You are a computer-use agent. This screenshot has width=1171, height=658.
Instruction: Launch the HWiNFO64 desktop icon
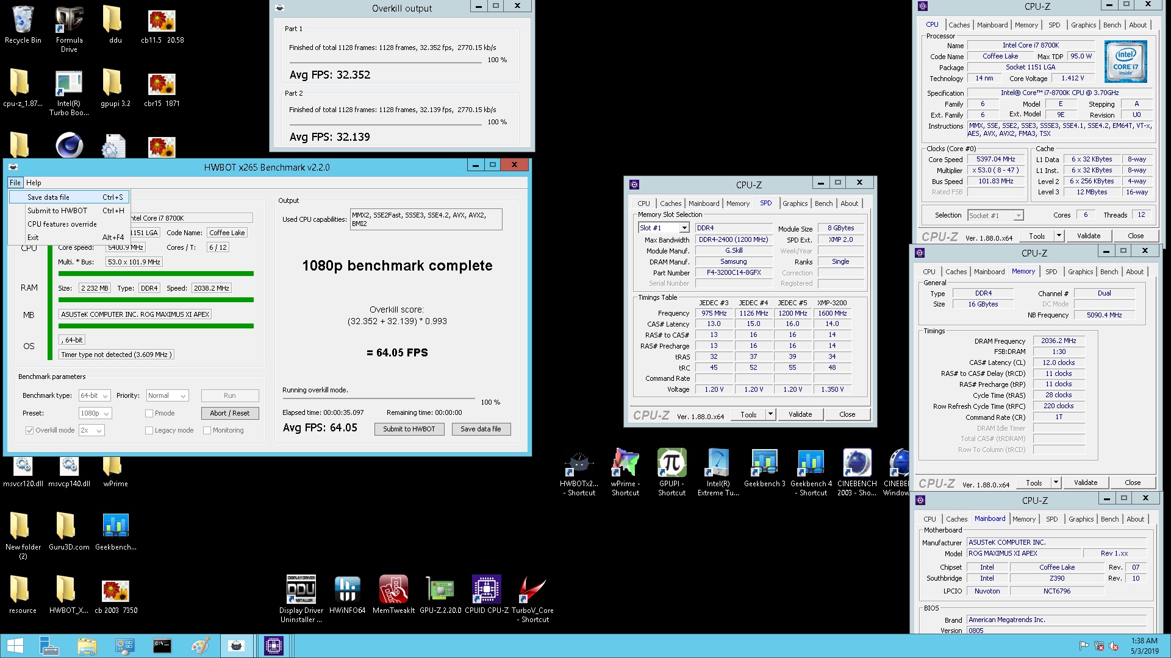pyautogui.click(x=347, y=595)
